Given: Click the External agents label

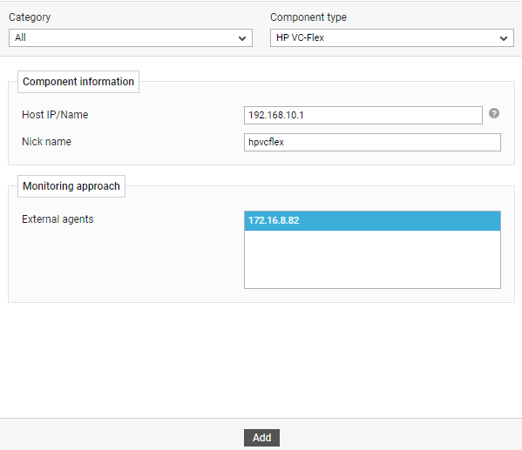Looking at the screenshot, I should click(58, 219).
